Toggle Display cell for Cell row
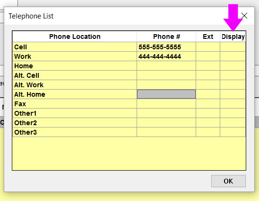Screen dimensions: 259x201 click(x=233, y=47)
